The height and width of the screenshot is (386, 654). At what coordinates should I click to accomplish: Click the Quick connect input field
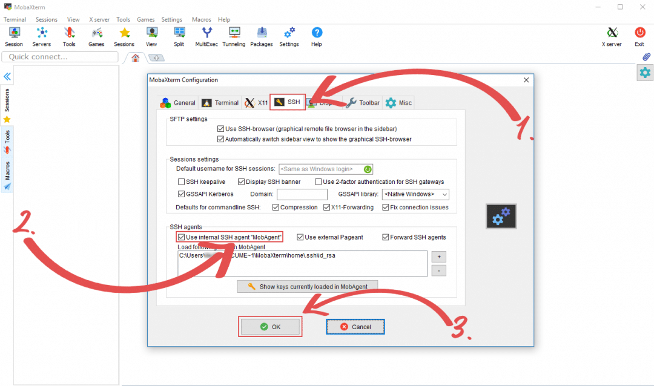tap(60, 57)
